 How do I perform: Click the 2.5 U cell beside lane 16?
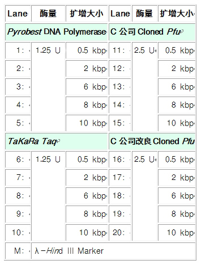[x=145, y=196]
